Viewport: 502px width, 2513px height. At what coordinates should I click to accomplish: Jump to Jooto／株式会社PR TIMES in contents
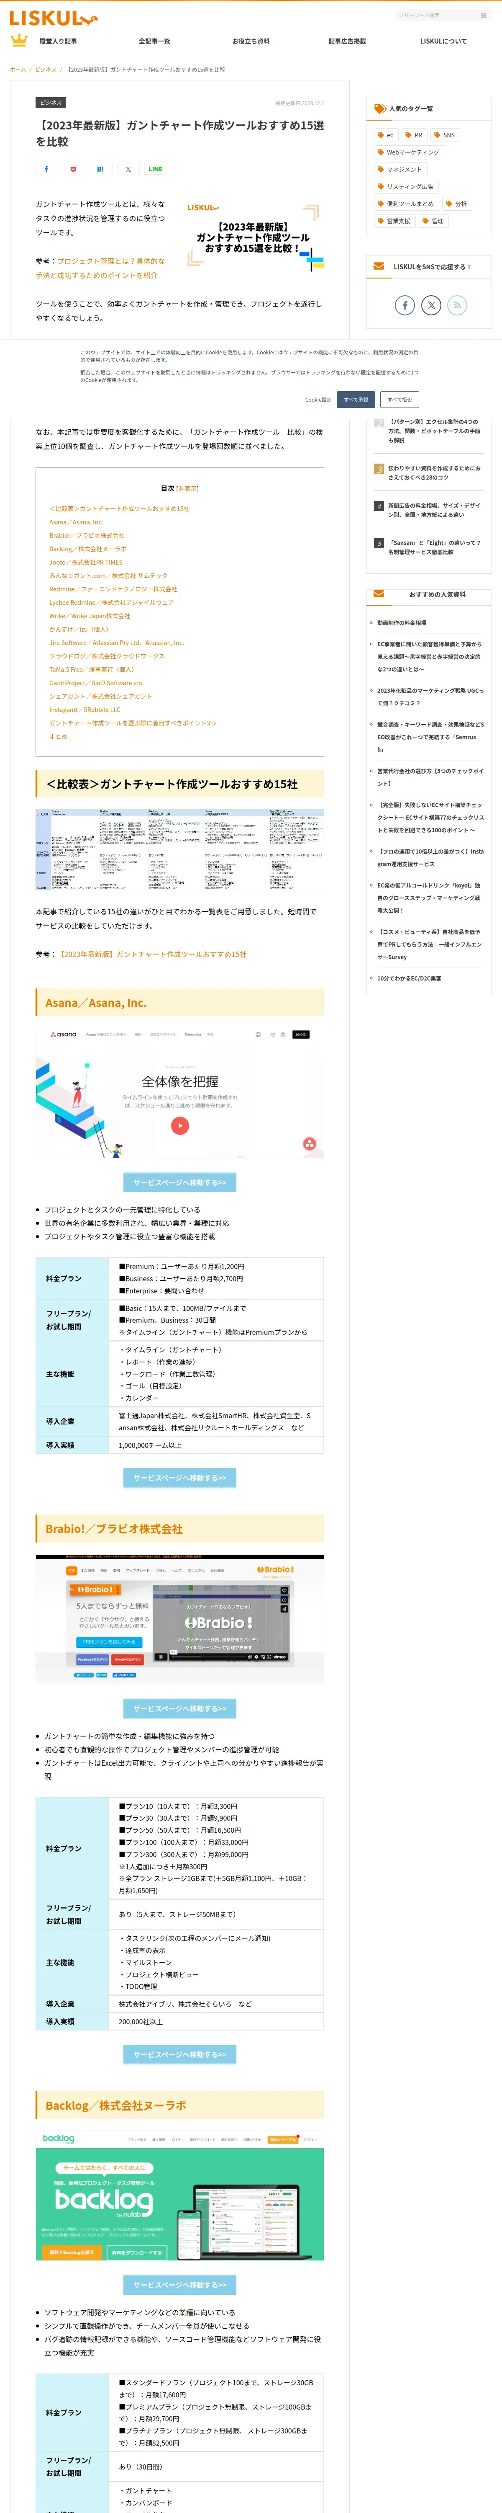point(86,562)
